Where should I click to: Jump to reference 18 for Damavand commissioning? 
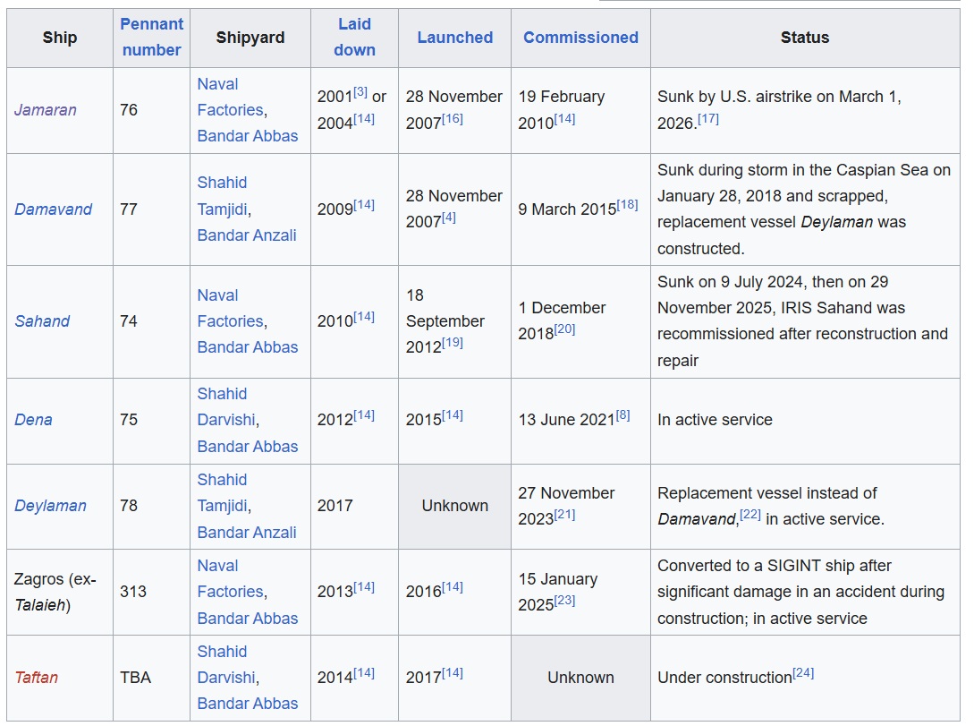pos(627,204)
